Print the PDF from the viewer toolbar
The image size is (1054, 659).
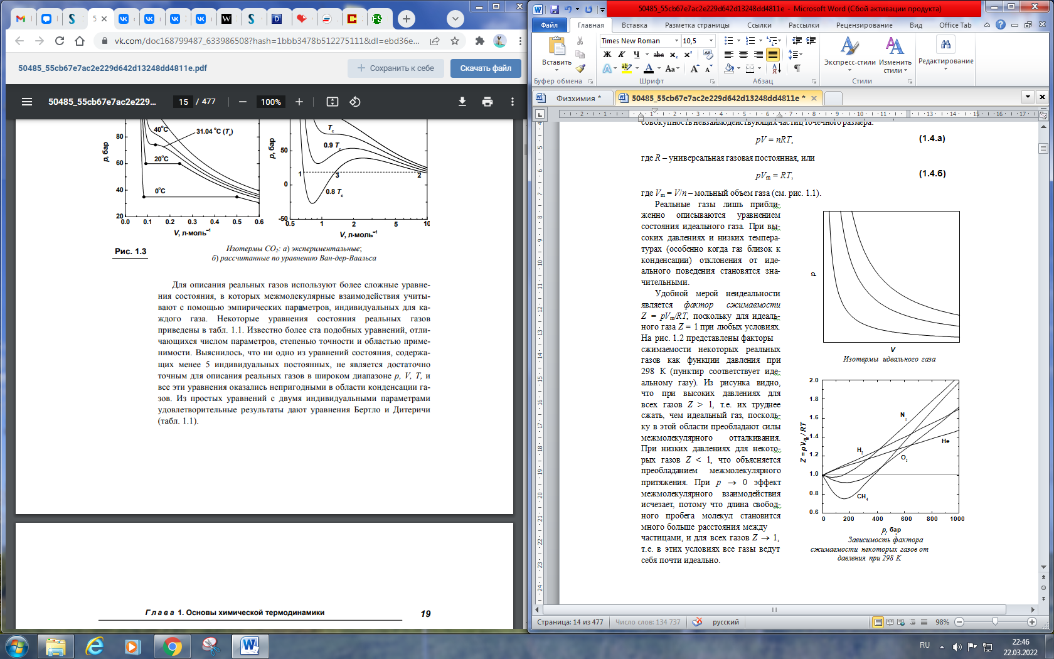tap(487, 102)
